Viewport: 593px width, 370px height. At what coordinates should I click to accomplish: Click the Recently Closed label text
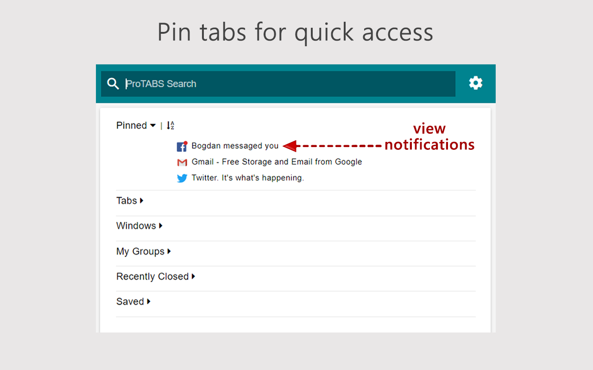click(x=152, y=276)
